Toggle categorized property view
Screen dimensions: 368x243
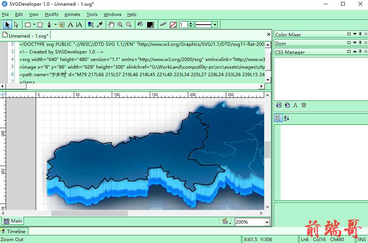[278, 118]
